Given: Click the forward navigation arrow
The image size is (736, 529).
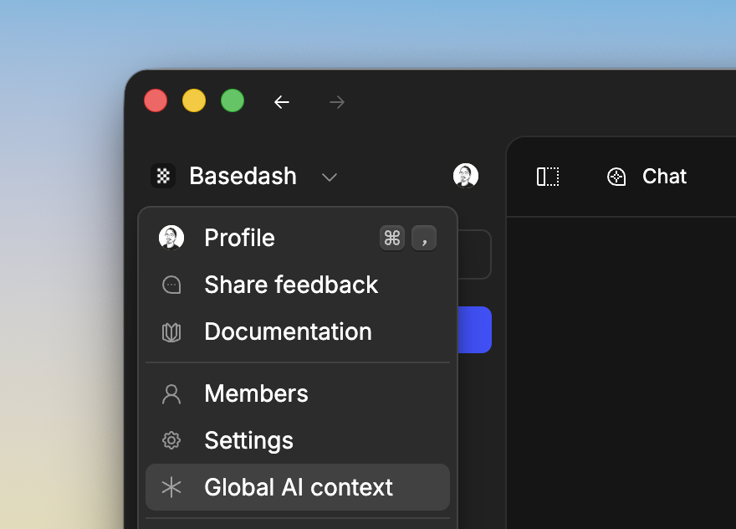Looking at the screenshot, I should coord(336,101).
